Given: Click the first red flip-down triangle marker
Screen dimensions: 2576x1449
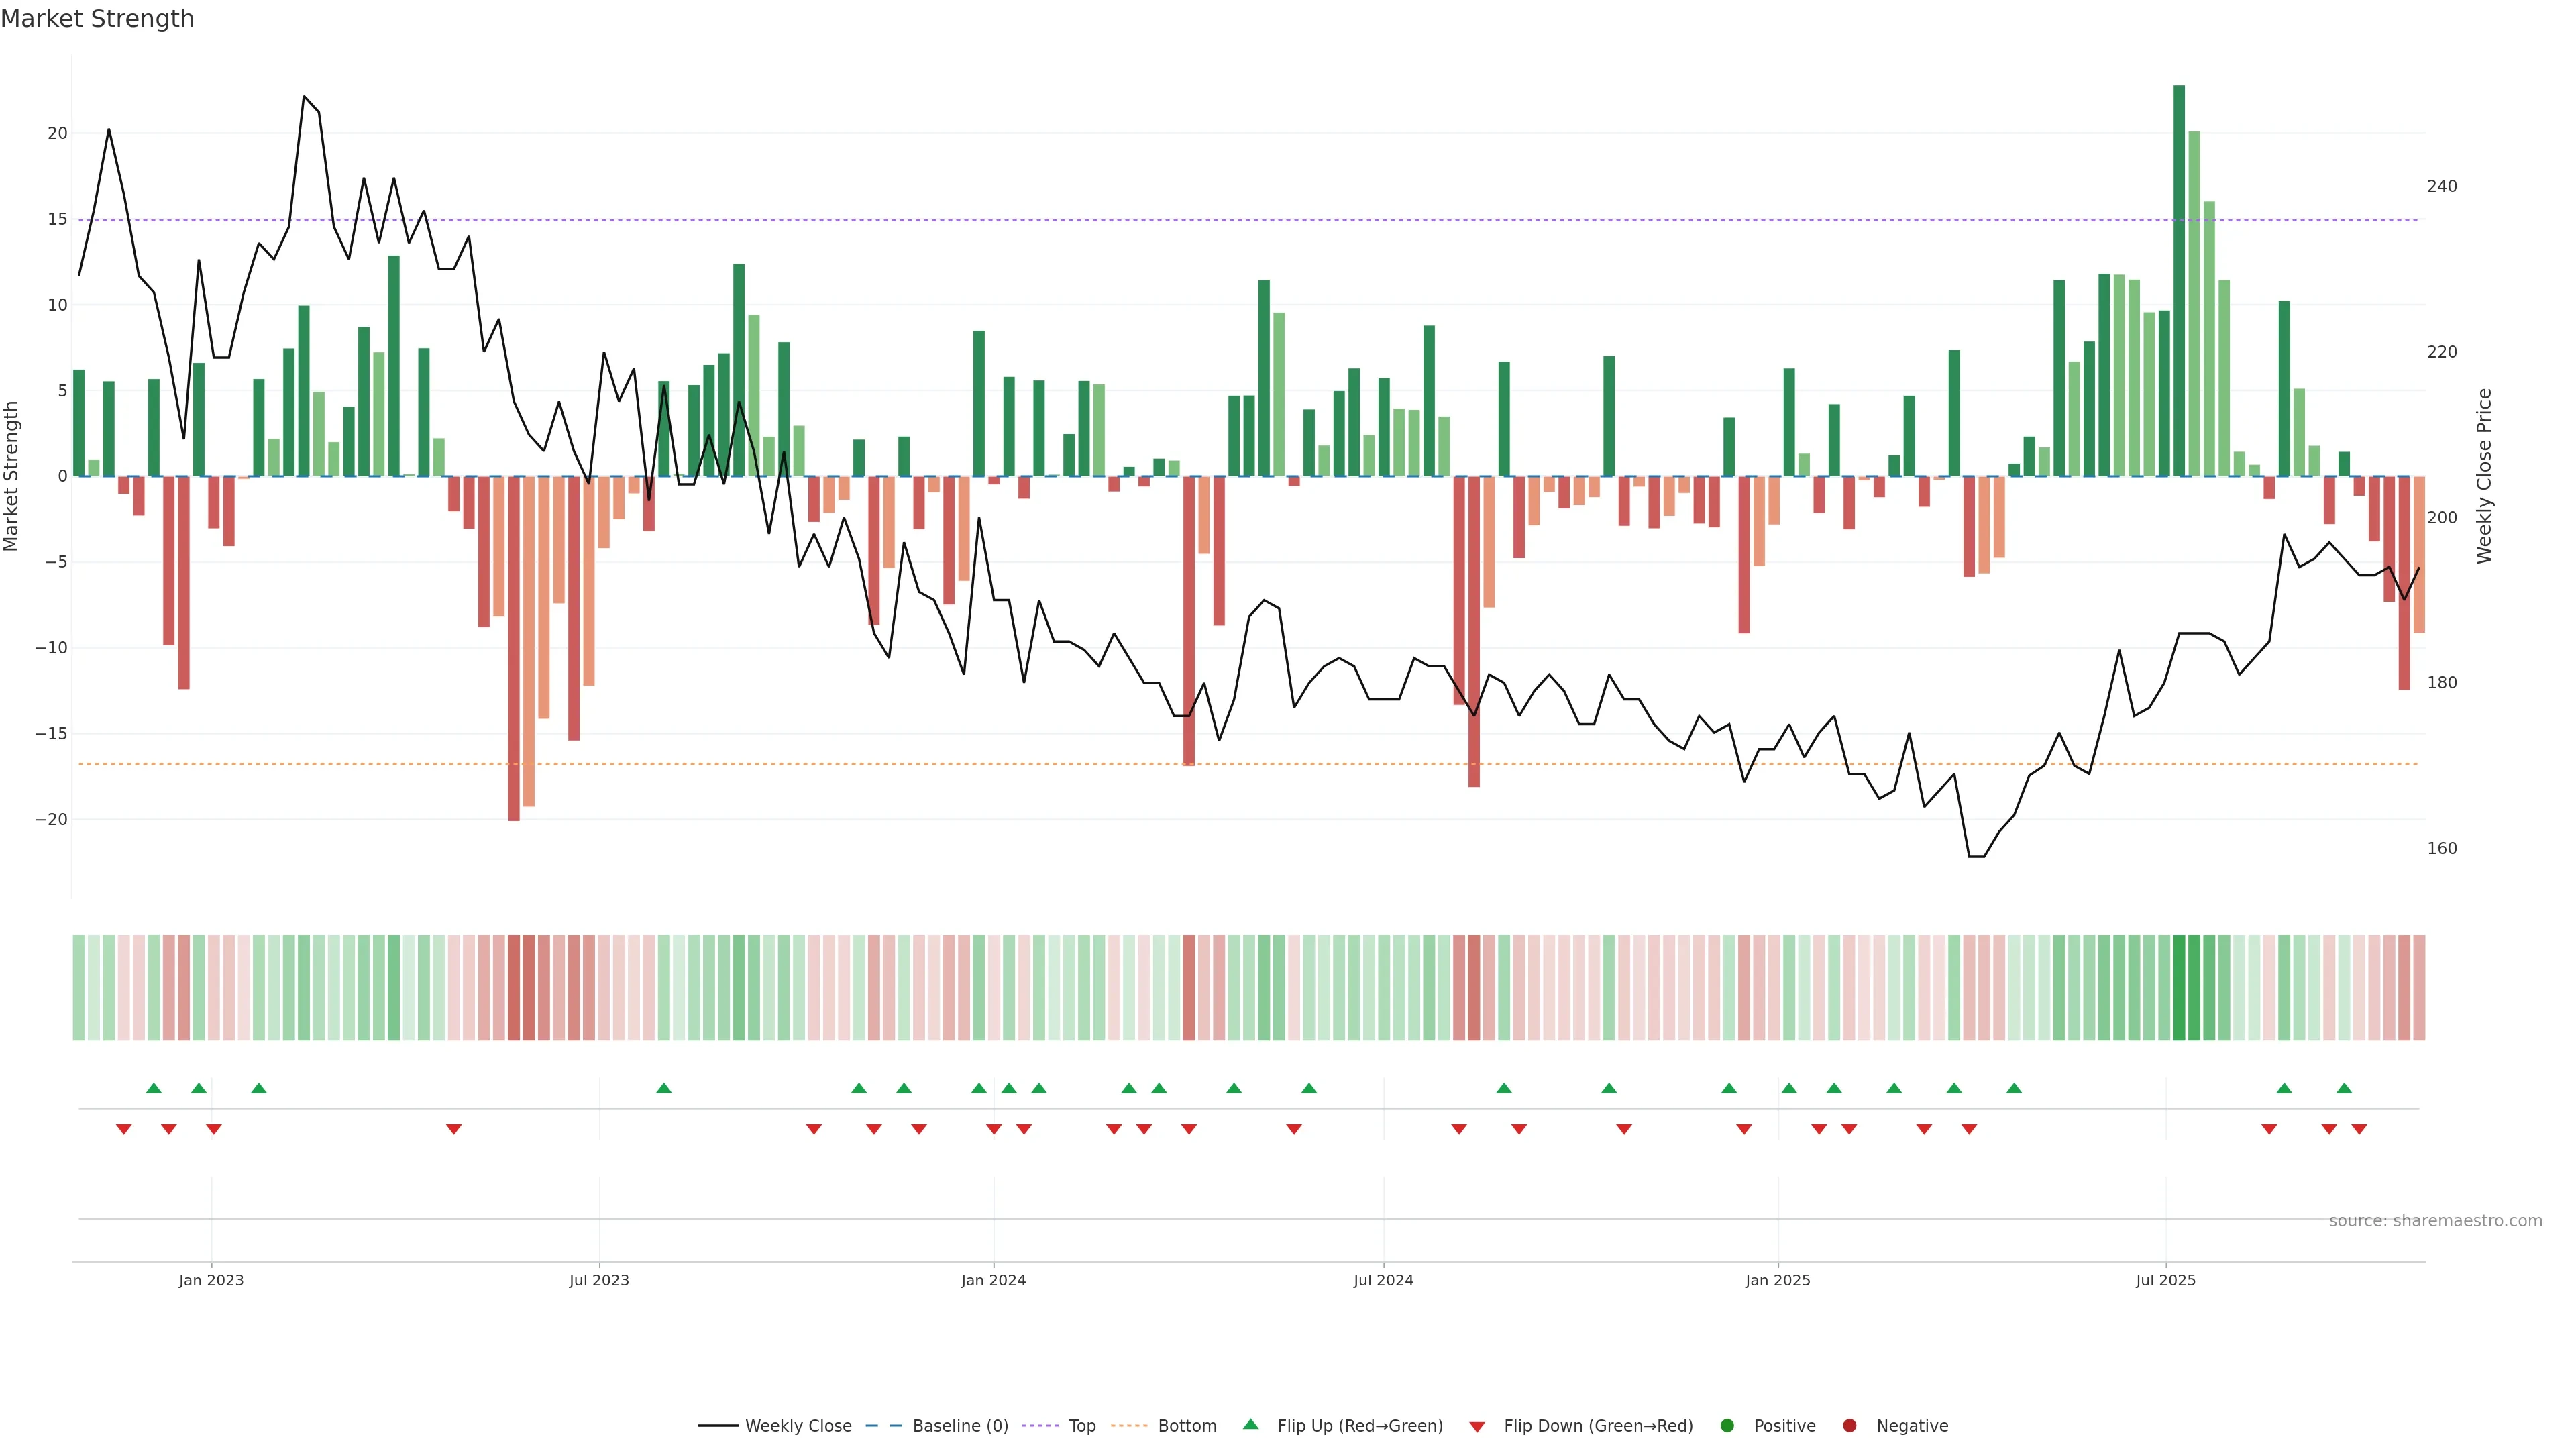Looking at the screenshot, I should coord(123,1129).
